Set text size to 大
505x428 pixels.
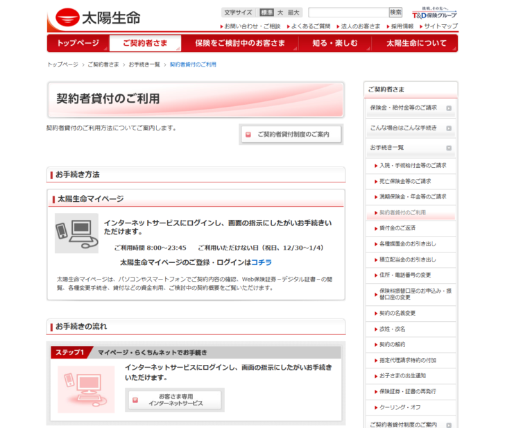[x=280, y=12]
